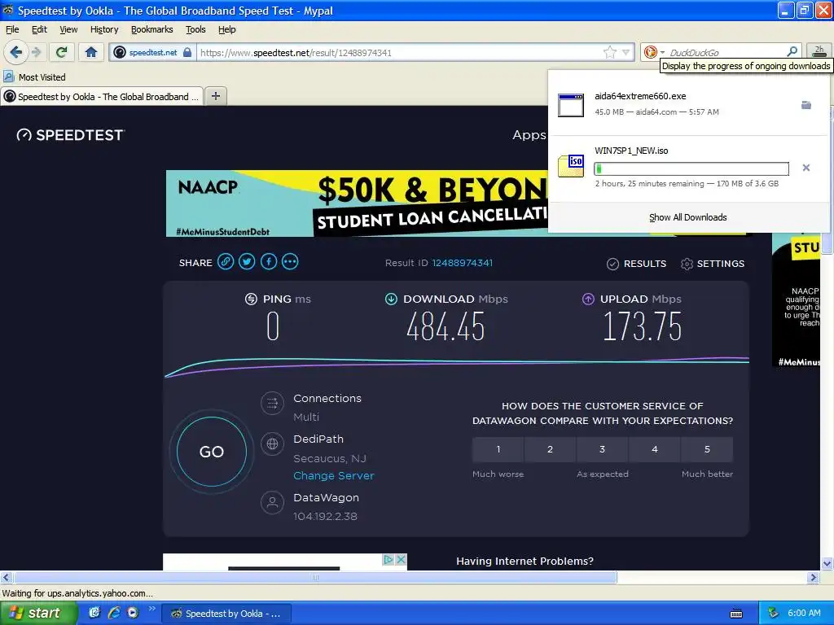Click the NAACP student loan banner ad
Screen dimensions: 834x625
coord(357,203)
